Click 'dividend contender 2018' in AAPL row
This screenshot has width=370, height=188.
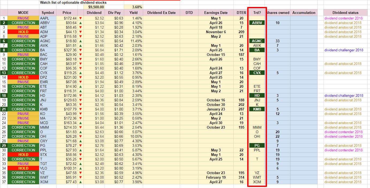point(344,18)
